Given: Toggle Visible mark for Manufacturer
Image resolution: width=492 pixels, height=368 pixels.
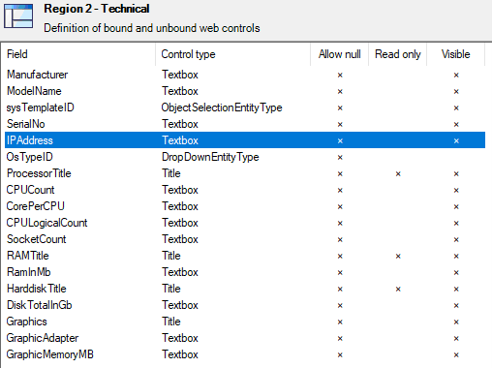Looking at the screenshot, I should (x=456, y=76).
